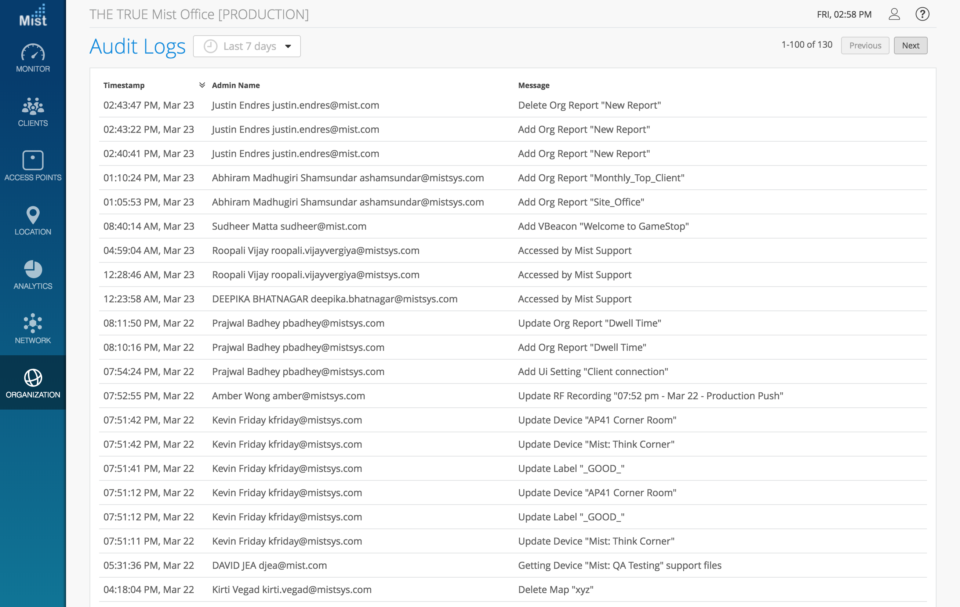Click the Timestamp column header

pyautogui.click(x=124, y=86)
